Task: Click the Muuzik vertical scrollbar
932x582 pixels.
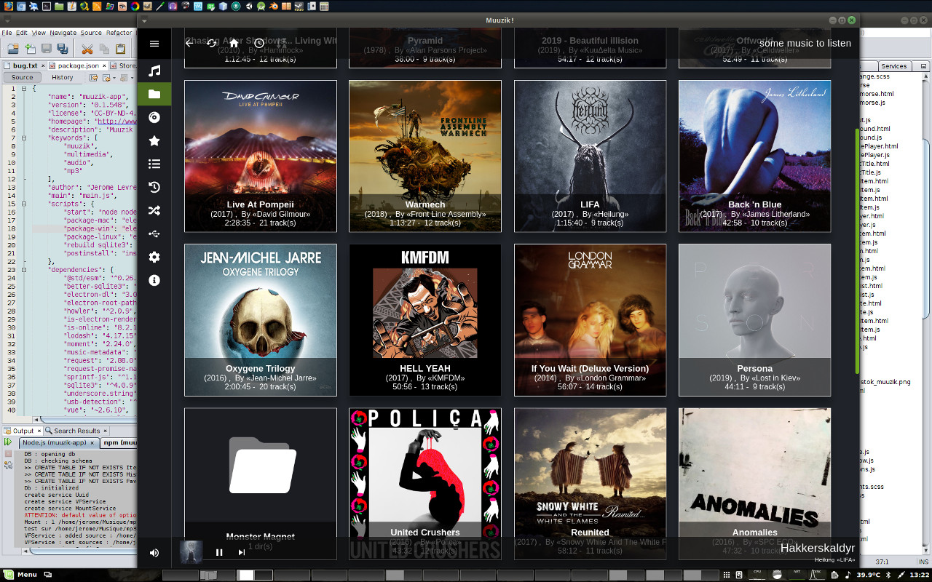Action: [857, 250]
